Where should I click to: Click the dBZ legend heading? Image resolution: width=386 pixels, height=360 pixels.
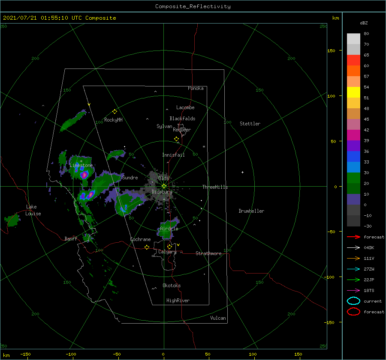(364, 23)
